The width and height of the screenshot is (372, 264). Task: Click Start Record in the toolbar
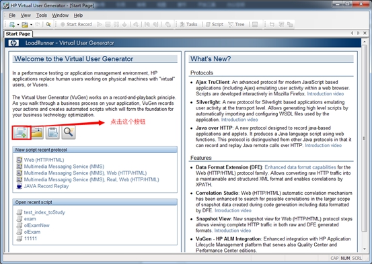click(76, 24)
